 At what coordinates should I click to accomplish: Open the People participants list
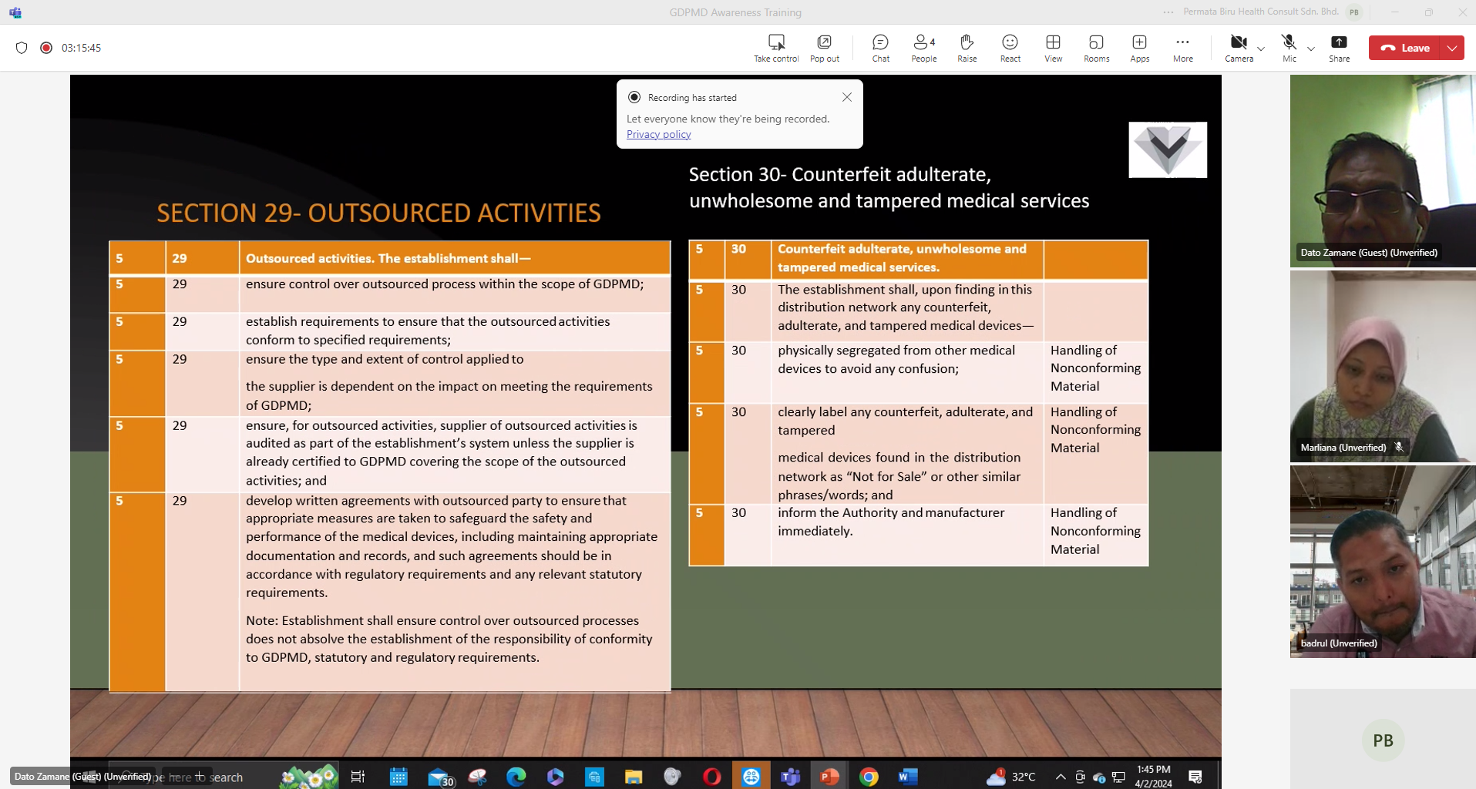[x=923, y=48]
